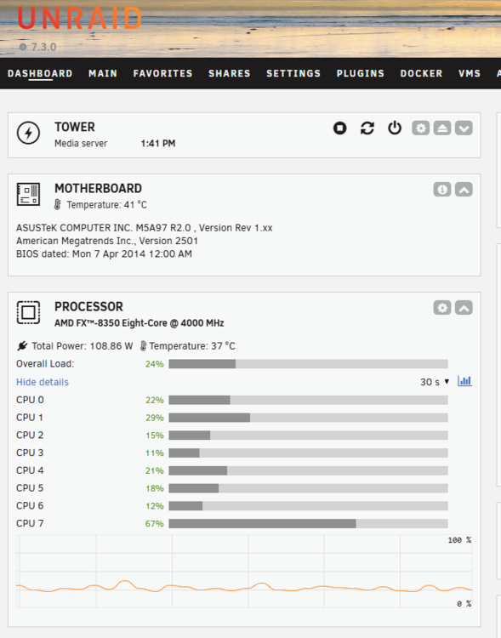Click the Overall Load progress bar

point(308,364)
